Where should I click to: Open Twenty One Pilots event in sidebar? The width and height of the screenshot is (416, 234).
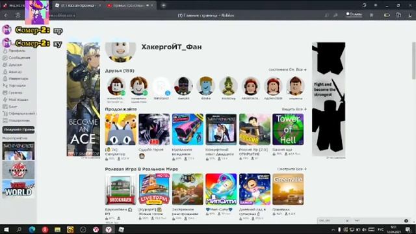pos(18,151)
